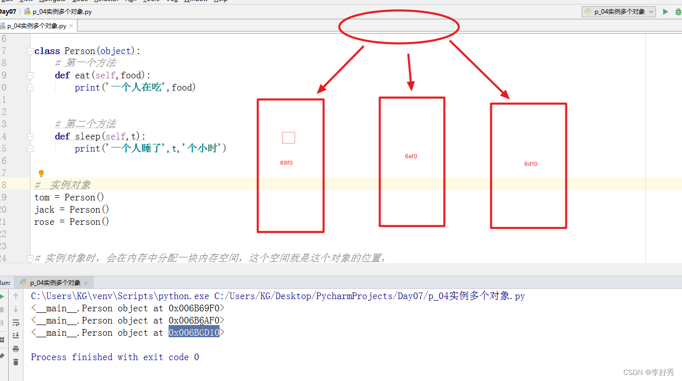Collapse the class Person fold marker
The image size is (682, 381).
click(31, 51)
